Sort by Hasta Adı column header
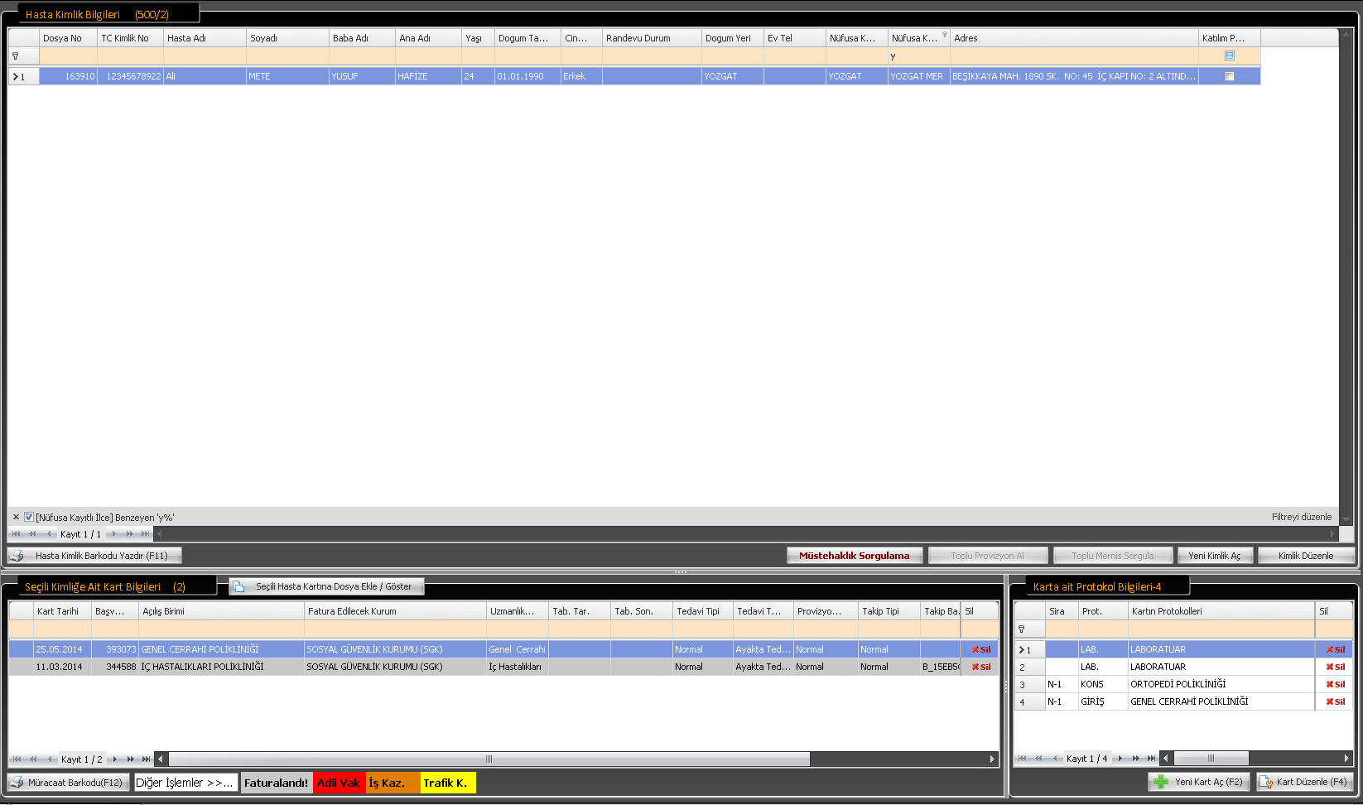Screen dimensions: 1363x805 (x=205, y=38)
